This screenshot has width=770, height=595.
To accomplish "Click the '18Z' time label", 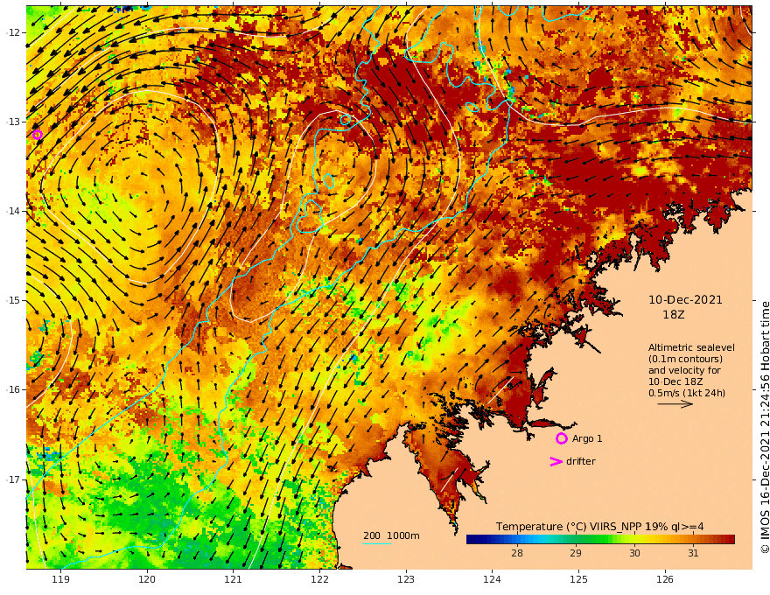I will 673,314.
